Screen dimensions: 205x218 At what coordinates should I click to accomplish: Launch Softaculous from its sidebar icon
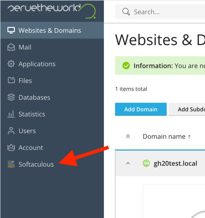tap(11, 164)
